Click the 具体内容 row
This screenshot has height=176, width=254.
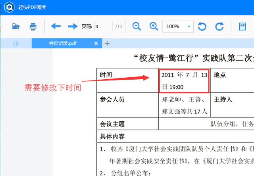click(175, 136)
